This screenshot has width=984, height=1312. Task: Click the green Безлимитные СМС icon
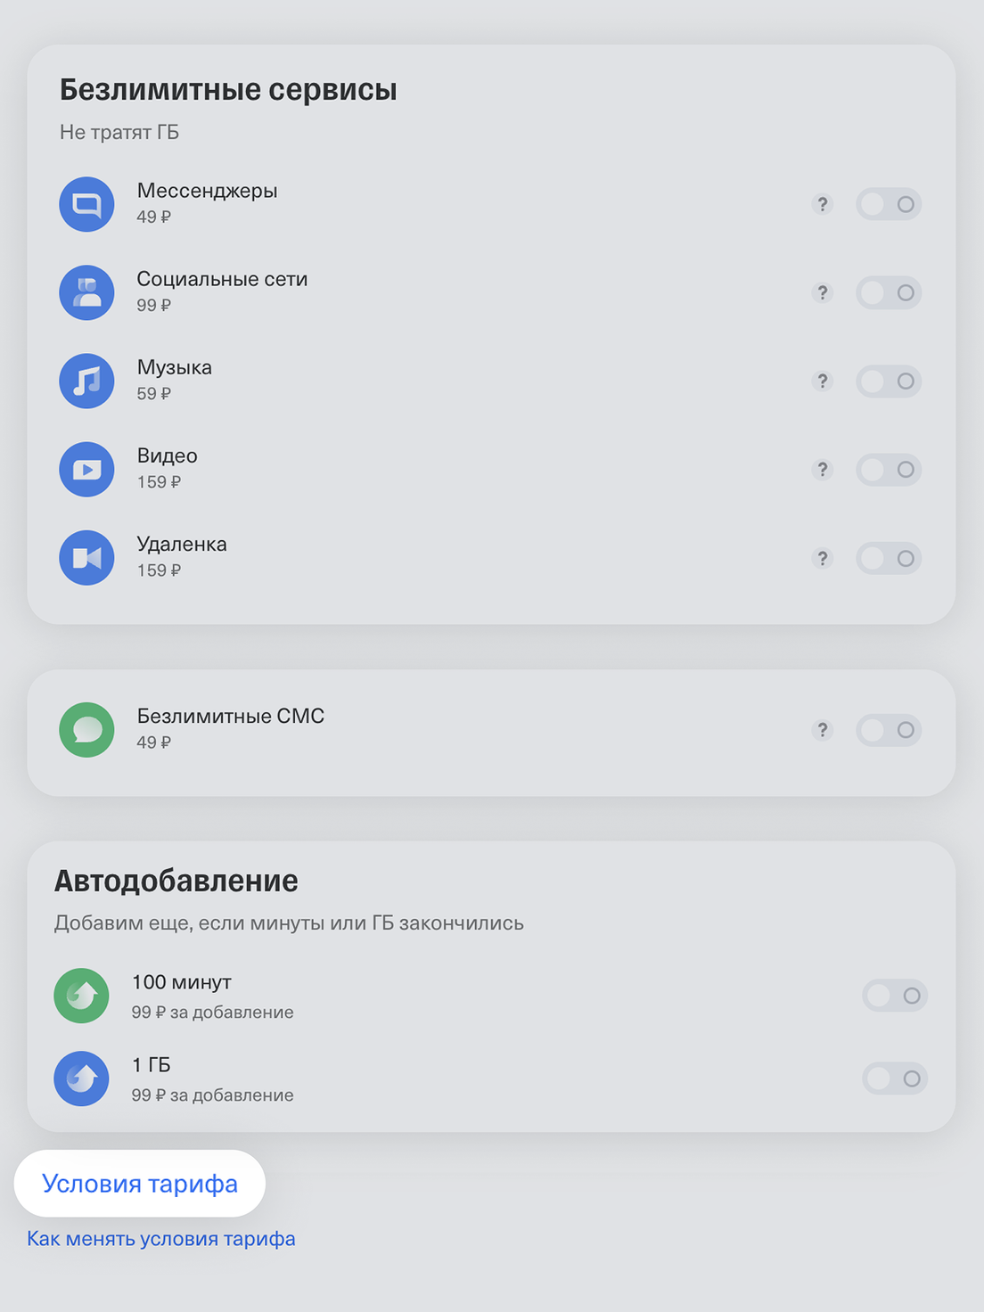86,730
